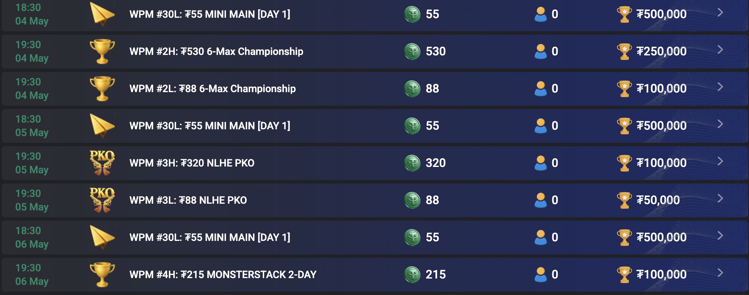Screen dimensions: 749x295
Task: Click the WPM #4H ₹215 MONSTERSTACK 2-DAY title
Action: tap(222, 274)
